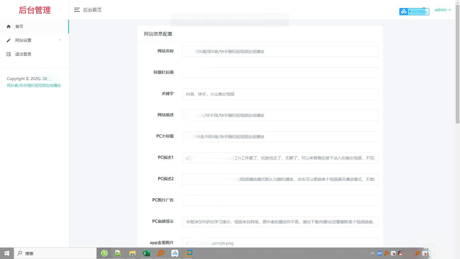Click the home icon beside 首页

[x=9, y=26]
